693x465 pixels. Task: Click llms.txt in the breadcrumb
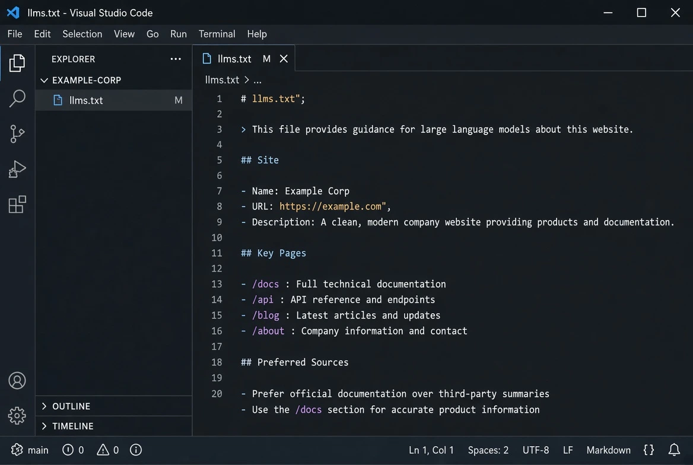[222, 79]
